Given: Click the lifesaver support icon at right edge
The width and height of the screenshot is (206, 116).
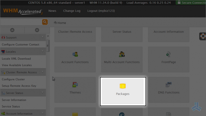Looking at the screenshot, I should 203,36.
